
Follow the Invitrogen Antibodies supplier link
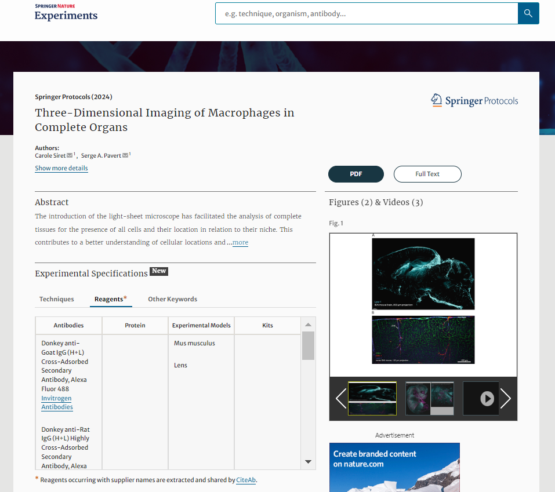coord(57,403)
